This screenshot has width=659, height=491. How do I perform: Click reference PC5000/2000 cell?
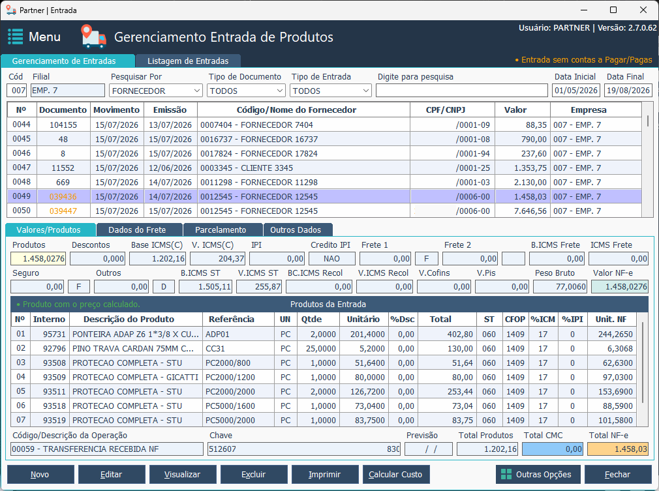coord(238,420)
